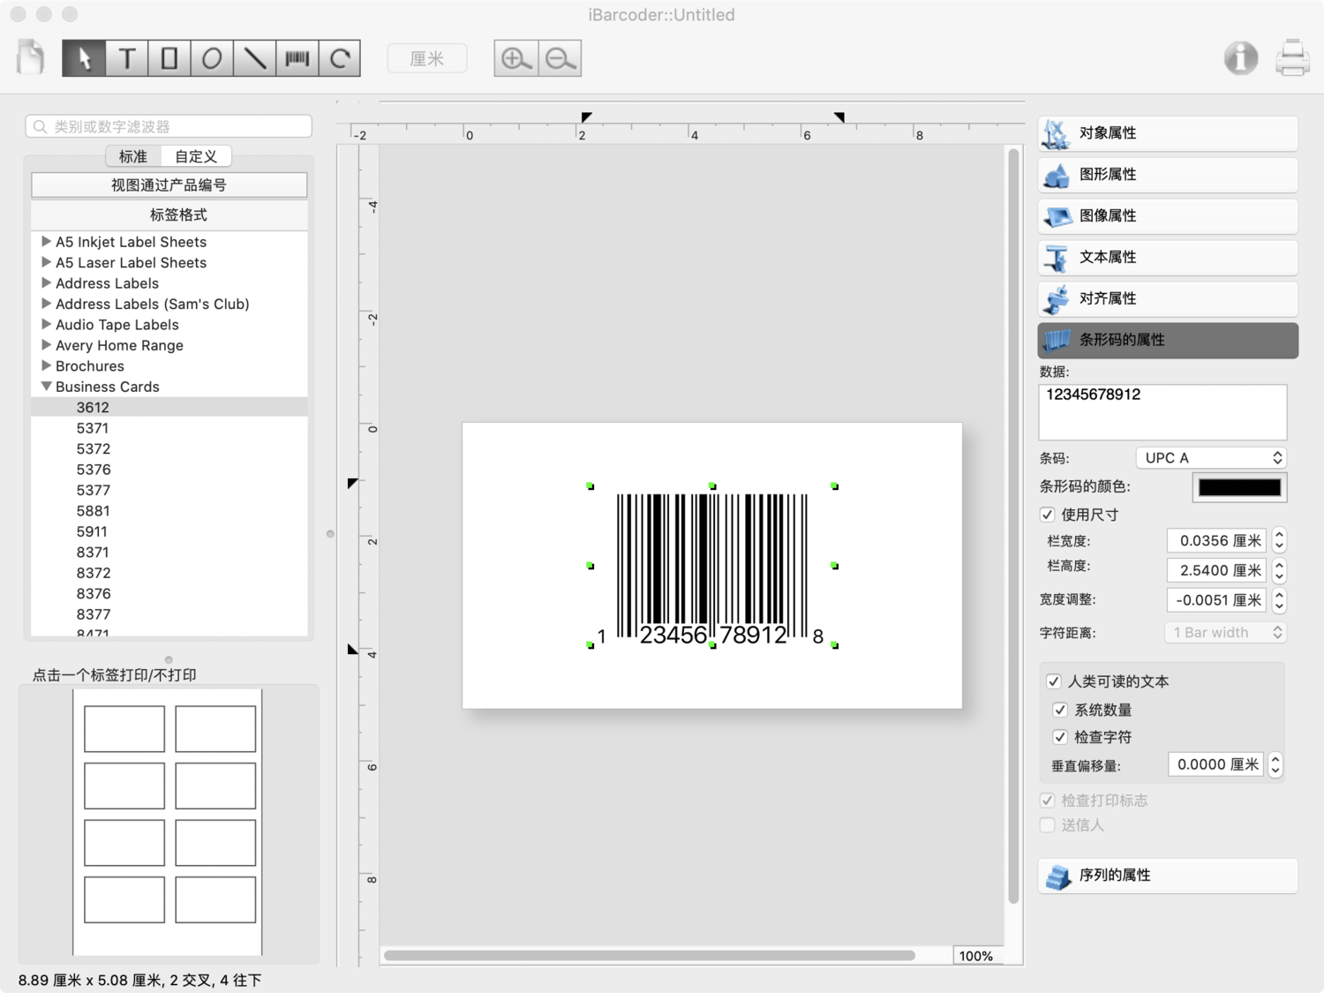Expand the Address Labels category

pyautogui.click(x=47, y=282)
